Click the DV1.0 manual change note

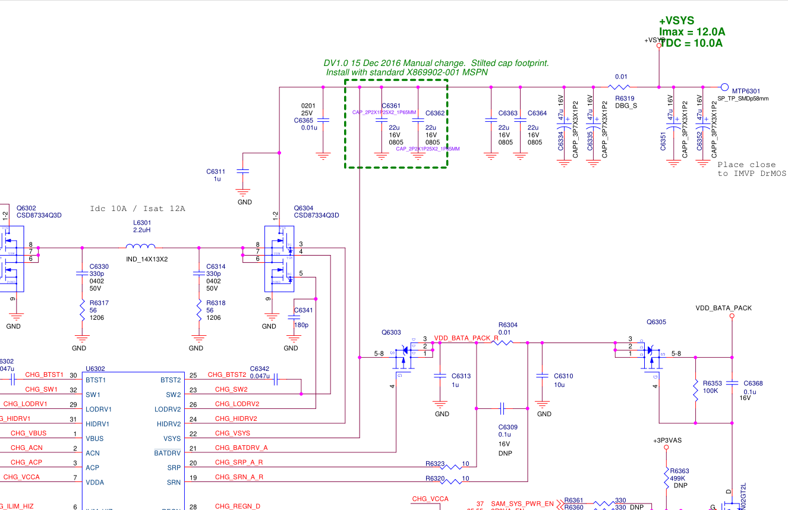pos(436,68)
